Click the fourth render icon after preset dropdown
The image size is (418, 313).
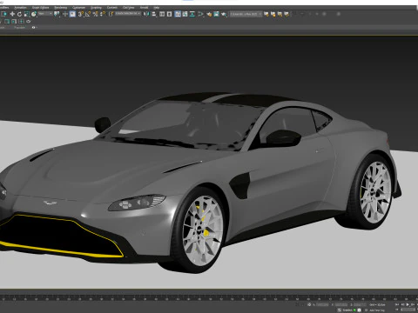click(x=287, y=14)
